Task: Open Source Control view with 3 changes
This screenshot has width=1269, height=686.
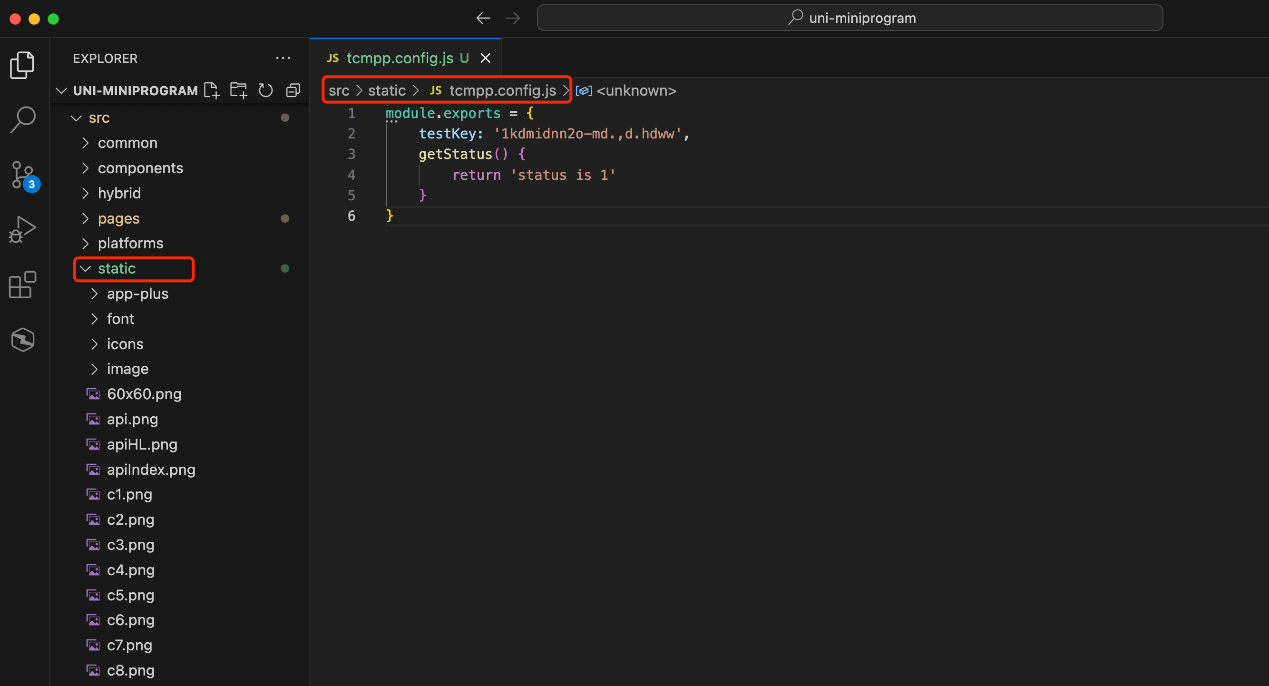Action: pyautogui.click(x=23, y=175)
